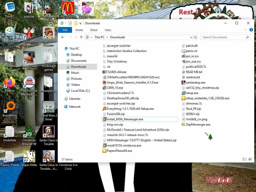Image resolution: width=256 pixels, height=192 pixels.
Task: Open Explorer help question mark icon
Action: click(251, 30)
